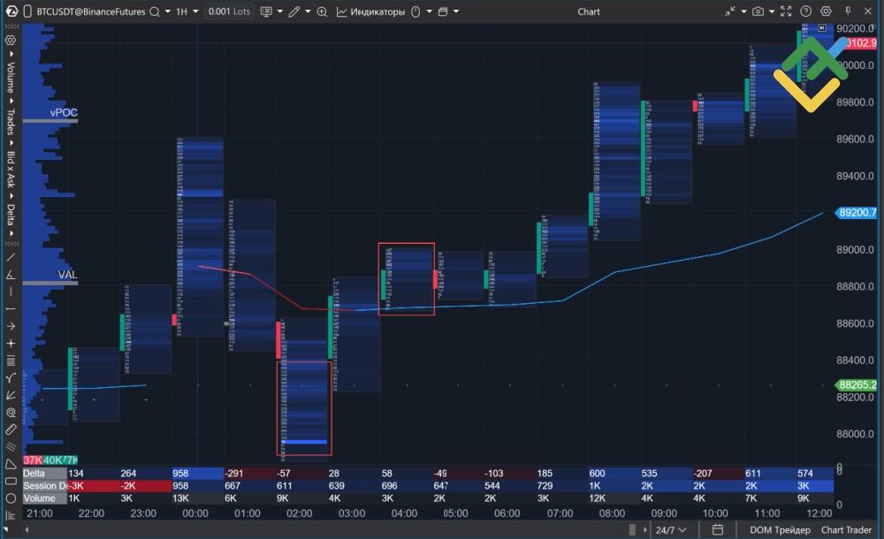Open the 24/7 session dropdown
Viewport: 884px width, 539px height.
pyautogui.click(x=669, y=529)
